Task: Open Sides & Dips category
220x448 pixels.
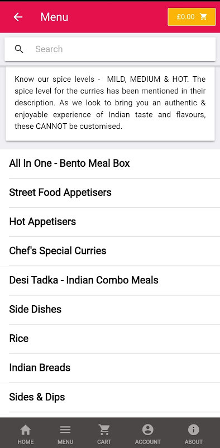Action: coord(110,397)
